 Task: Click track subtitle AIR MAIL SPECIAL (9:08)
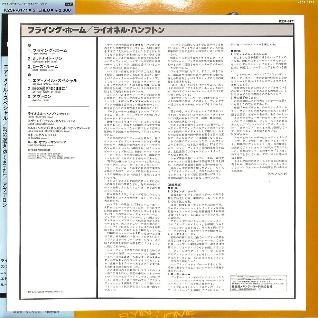coord(46,84)
